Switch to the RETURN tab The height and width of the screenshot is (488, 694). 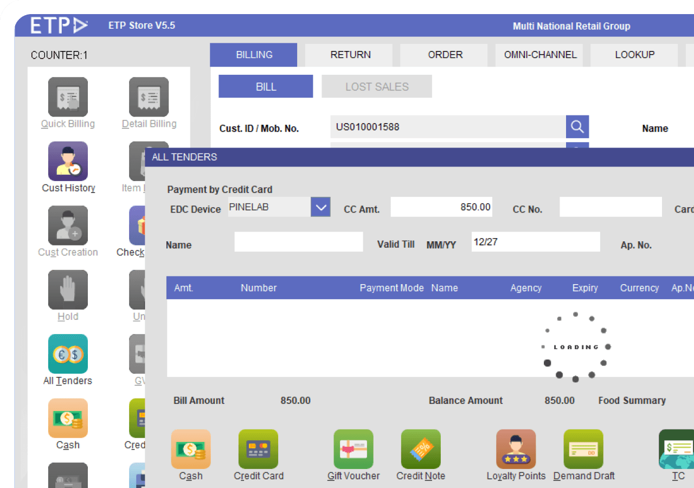(x=350, y=55)
